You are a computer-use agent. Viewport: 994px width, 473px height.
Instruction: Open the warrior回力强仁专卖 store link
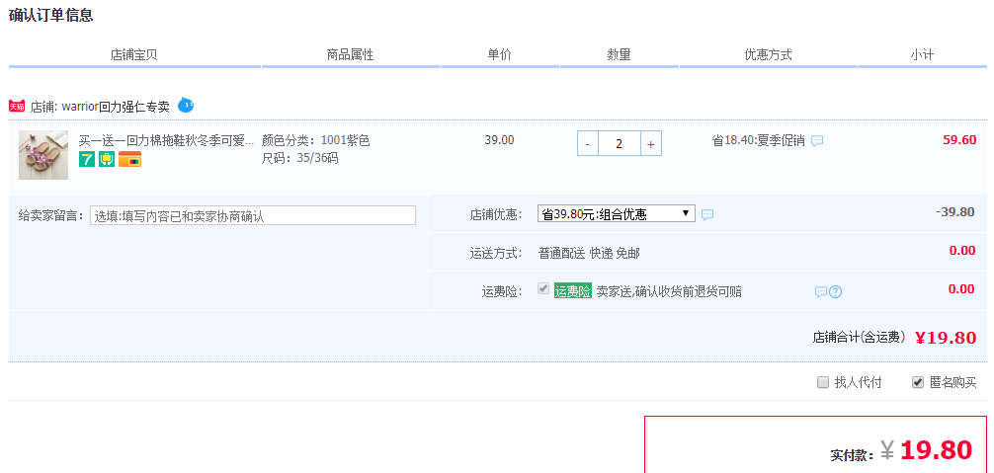click(116, 107)
